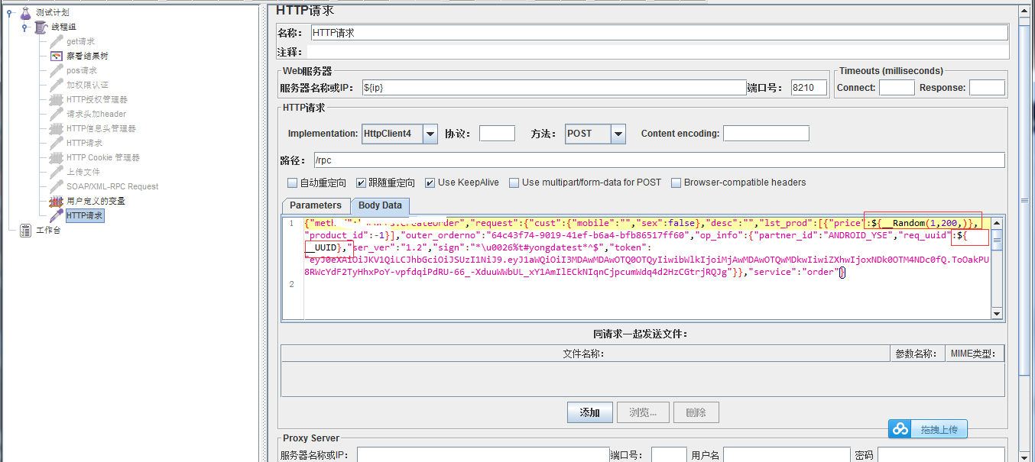Select the HTTP授权管理器 config icon
The height and width of the screenshot is (462, 1035).
pyautogui.click(x=57, y=99)
